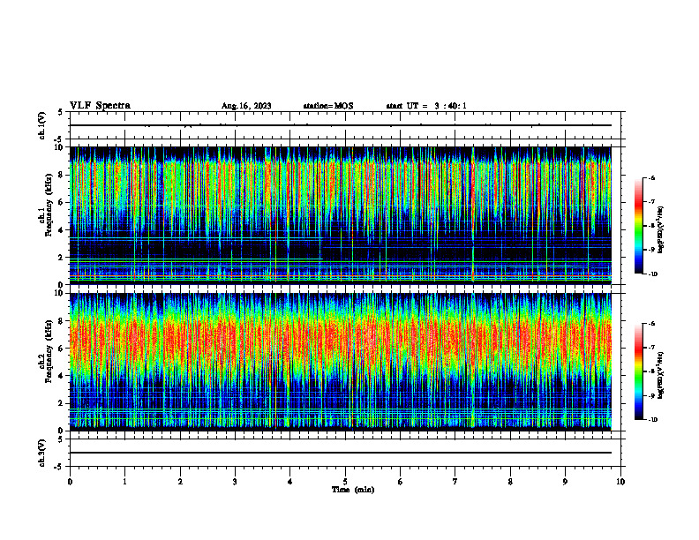Click time axis tick label "7"

point(455,482)
